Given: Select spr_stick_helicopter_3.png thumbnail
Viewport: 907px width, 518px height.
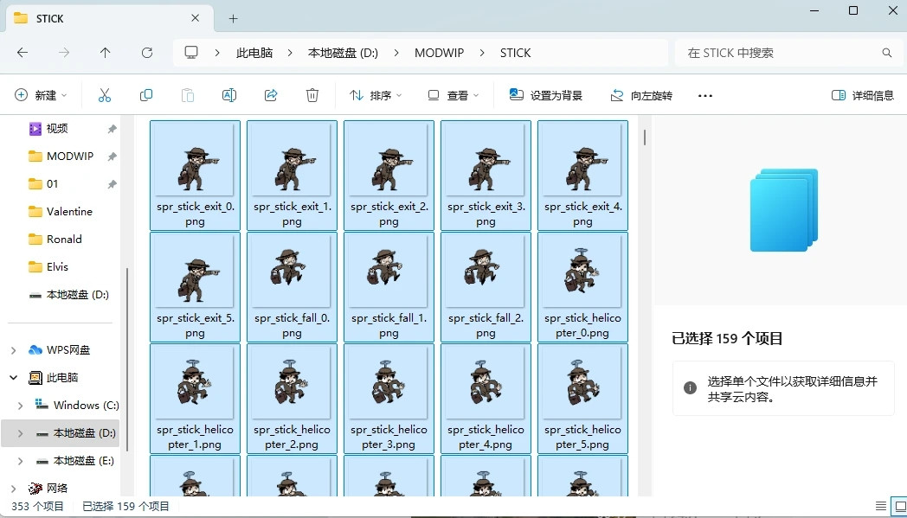Looking at the screenshot, I should [389, 399].
